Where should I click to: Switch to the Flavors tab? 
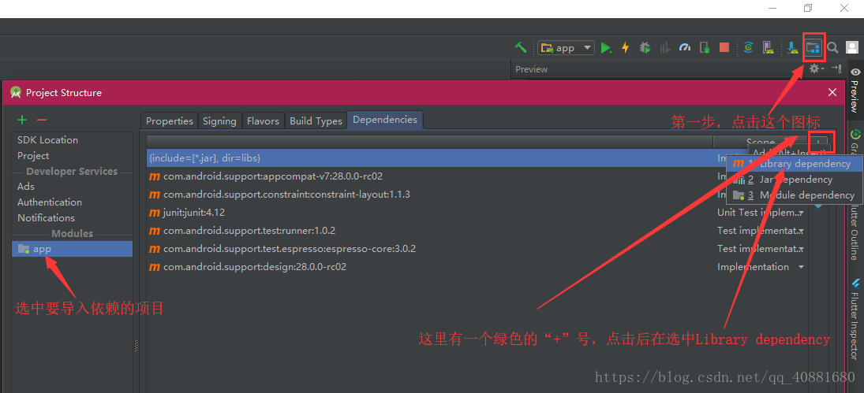(263, 121)
